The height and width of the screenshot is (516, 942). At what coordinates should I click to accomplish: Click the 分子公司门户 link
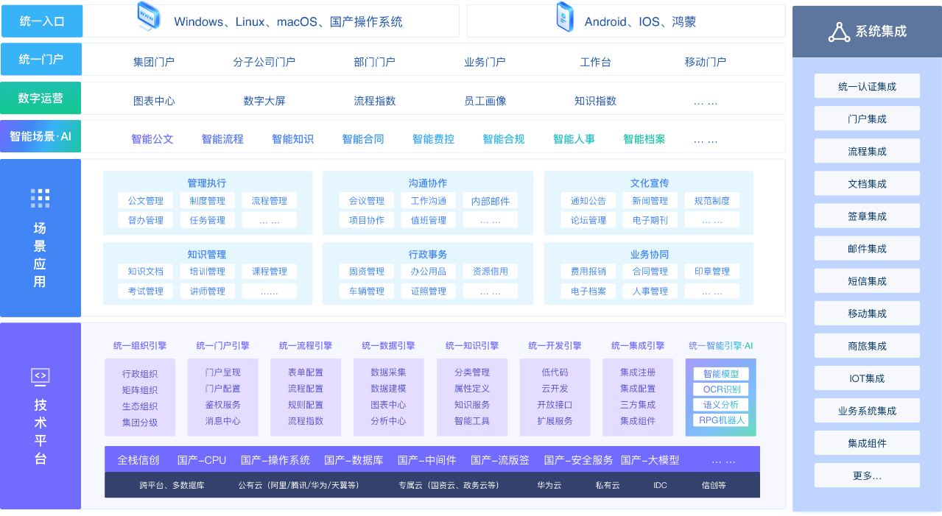pyautogui.click(x=264, y=62)
